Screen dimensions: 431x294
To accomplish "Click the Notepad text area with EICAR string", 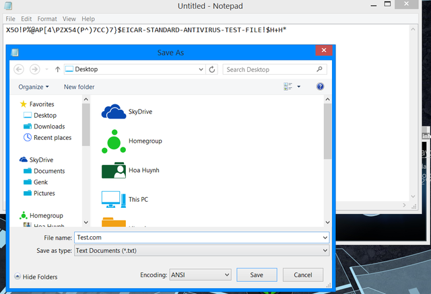I will point(146,30).
